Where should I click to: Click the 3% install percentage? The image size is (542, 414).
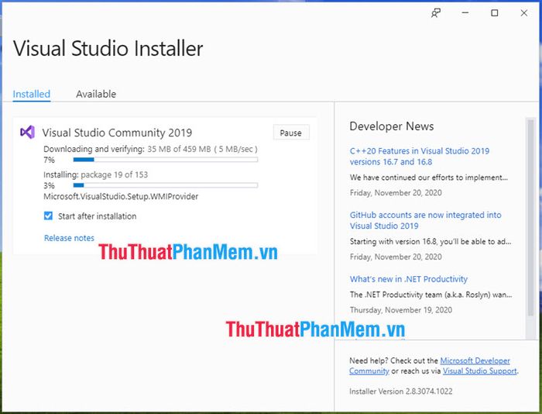pos(49,185)
